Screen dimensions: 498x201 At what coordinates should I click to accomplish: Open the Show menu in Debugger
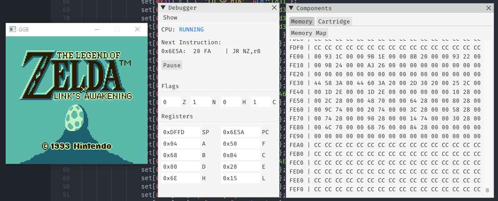(x=170, y=18)
